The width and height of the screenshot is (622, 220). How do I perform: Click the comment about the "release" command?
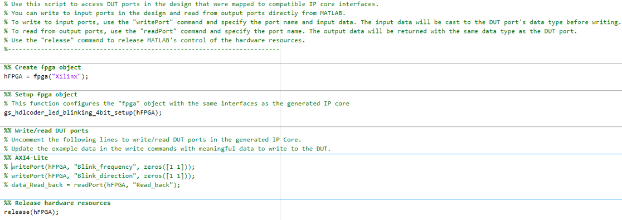pyautogui.click(x=155, y=41)
